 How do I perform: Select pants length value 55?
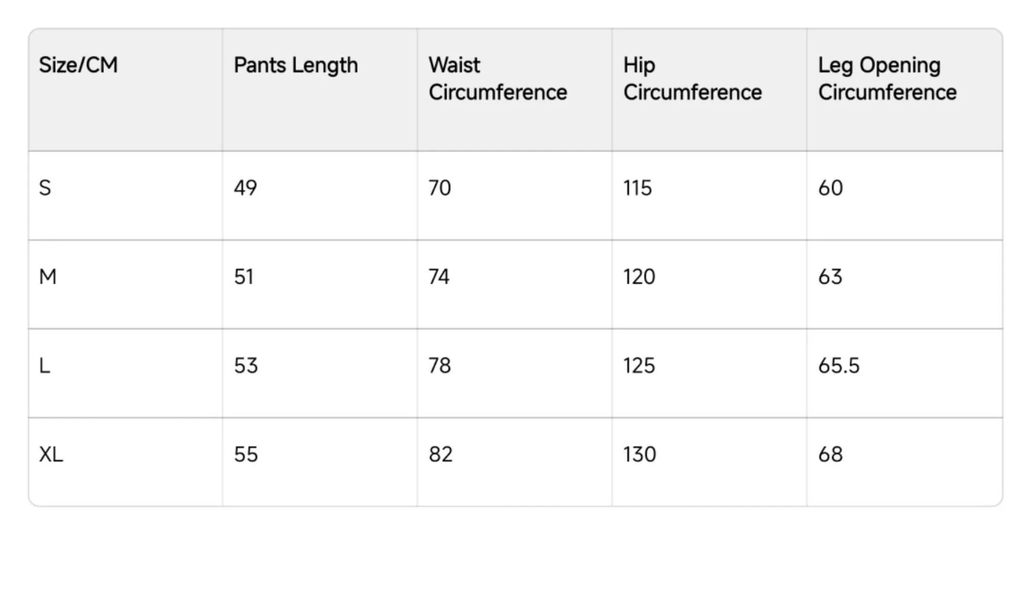246,455
